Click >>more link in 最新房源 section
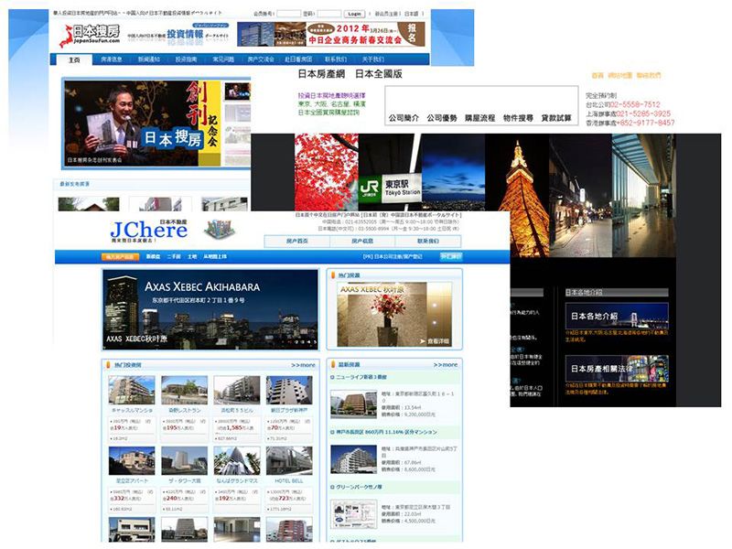Image resolution: width=732 pixels, height=549 pixels. coord(444,364)
